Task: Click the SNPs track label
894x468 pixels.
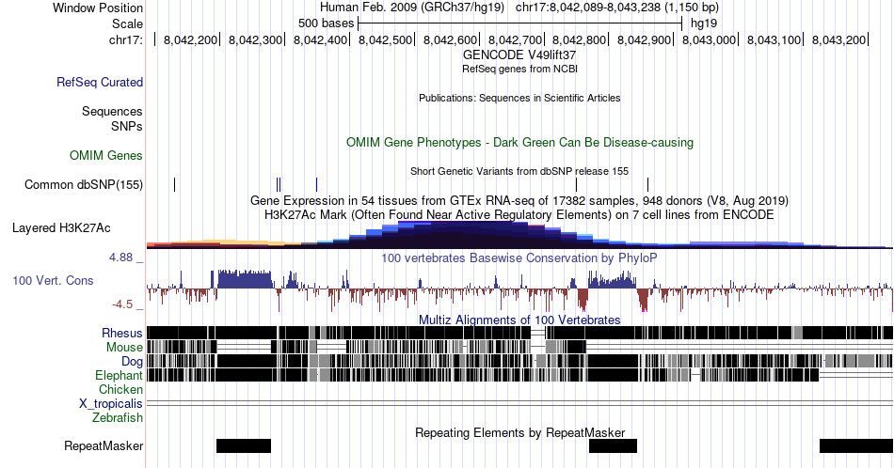Action: (127, 126)
